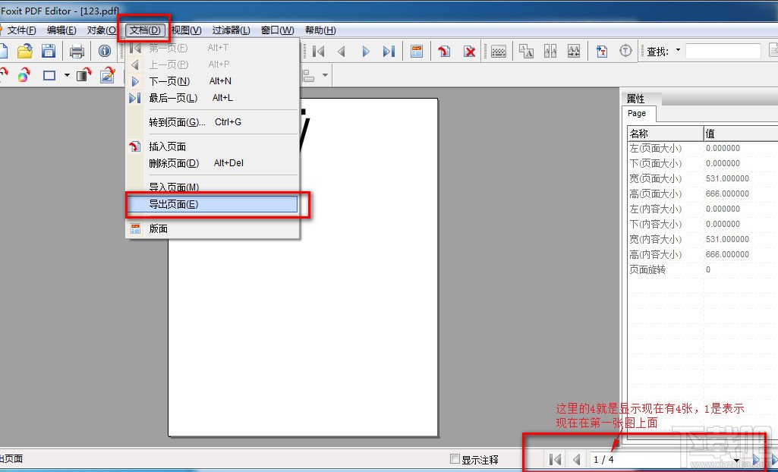Click the delete page red X icon
778x472 pixels.
(x=469, y=51)
